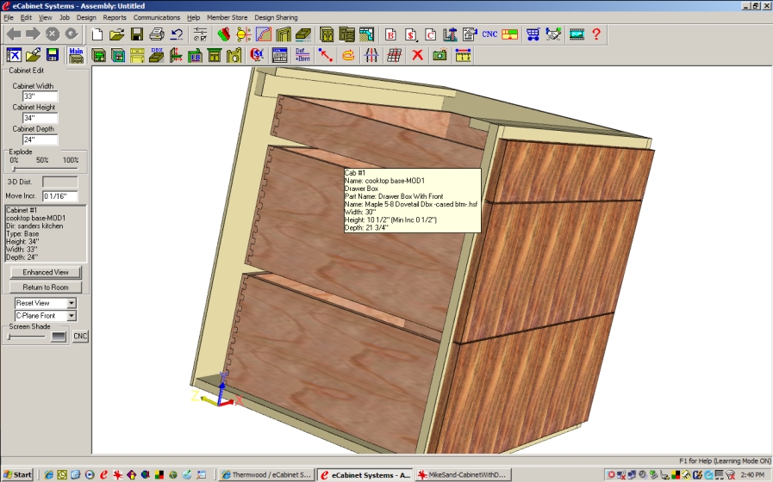
Task: Save with the floppy disk icon in top toolbar
Action: point(137,34)
